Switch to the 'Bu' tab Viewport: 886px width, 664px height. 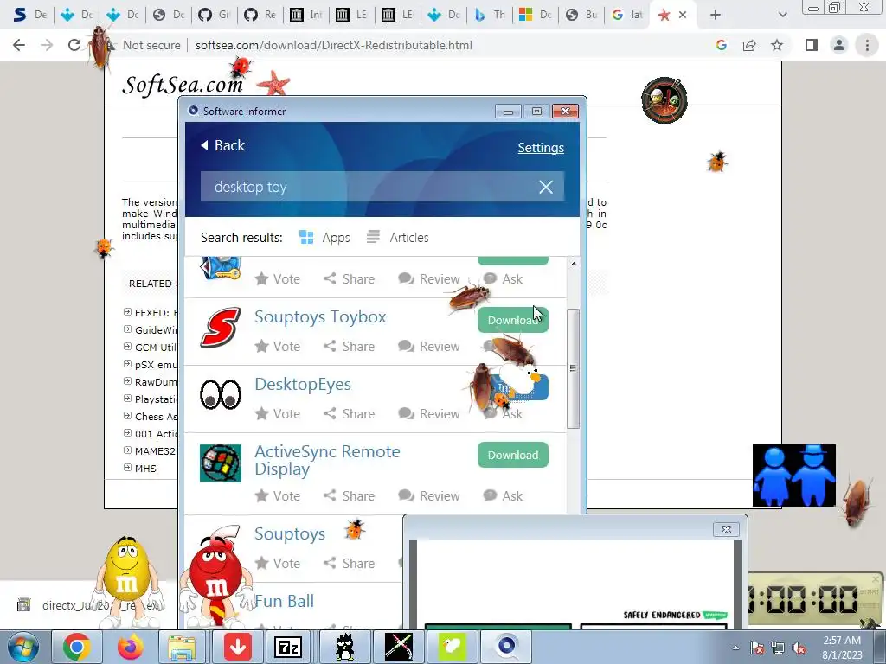pyautogui.click(x=581, y=15)
